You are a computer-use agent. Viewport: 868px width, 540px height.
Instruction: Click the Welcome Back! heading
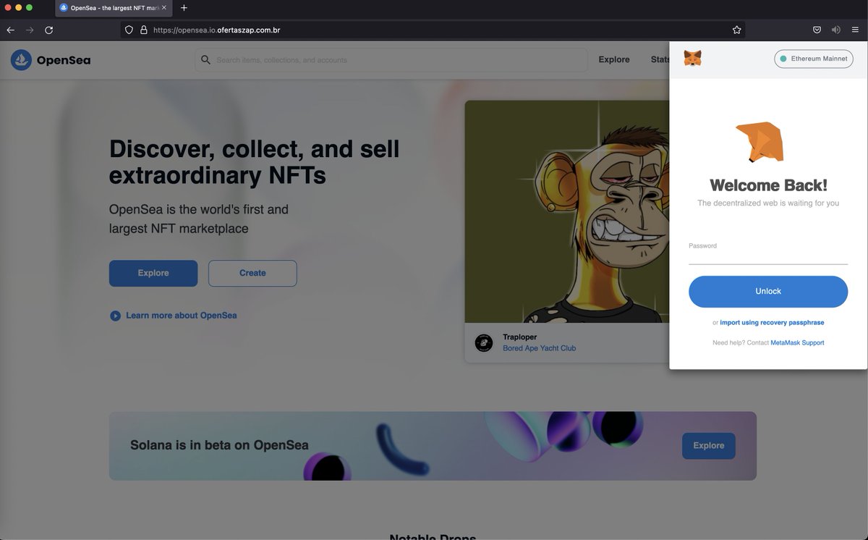point(768,185)
